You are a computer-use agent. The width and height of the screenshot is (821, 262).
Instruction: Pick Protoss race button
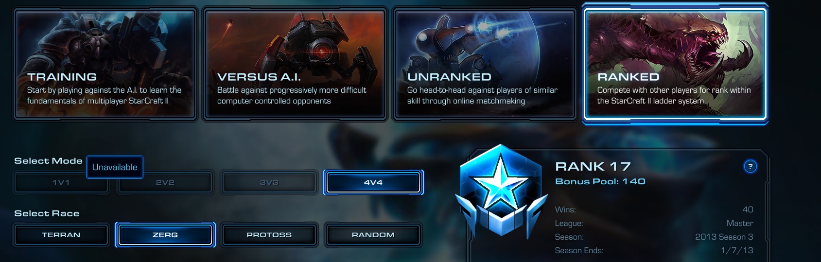click(x=269, y=235)
